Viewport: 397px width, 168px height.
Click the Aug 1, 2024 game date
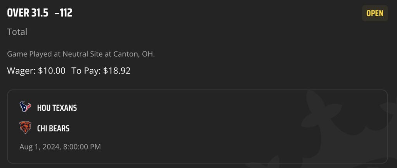tap(40, 147)
